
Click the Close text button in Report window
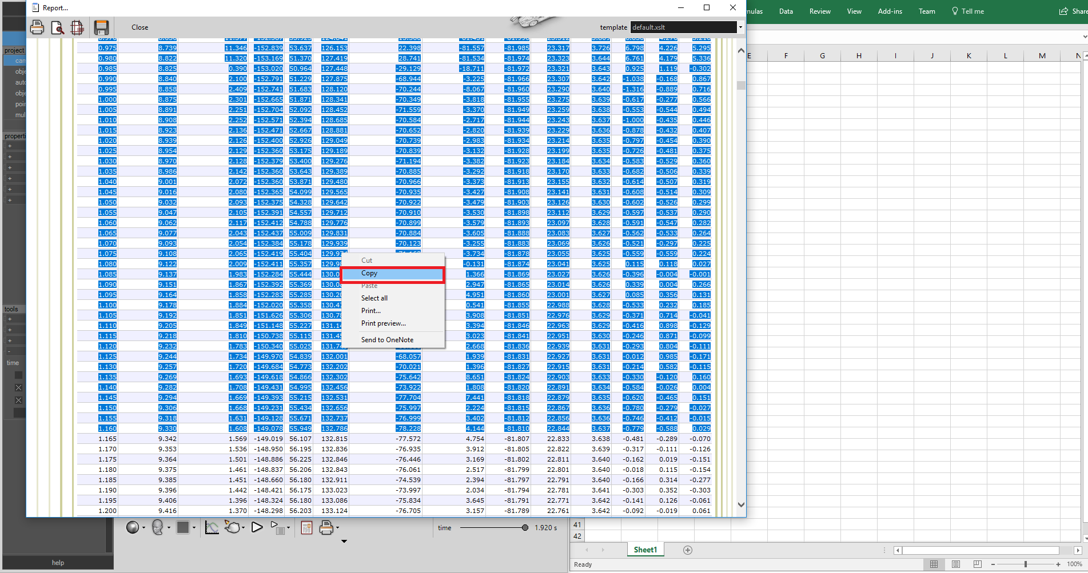click(140, 27)
